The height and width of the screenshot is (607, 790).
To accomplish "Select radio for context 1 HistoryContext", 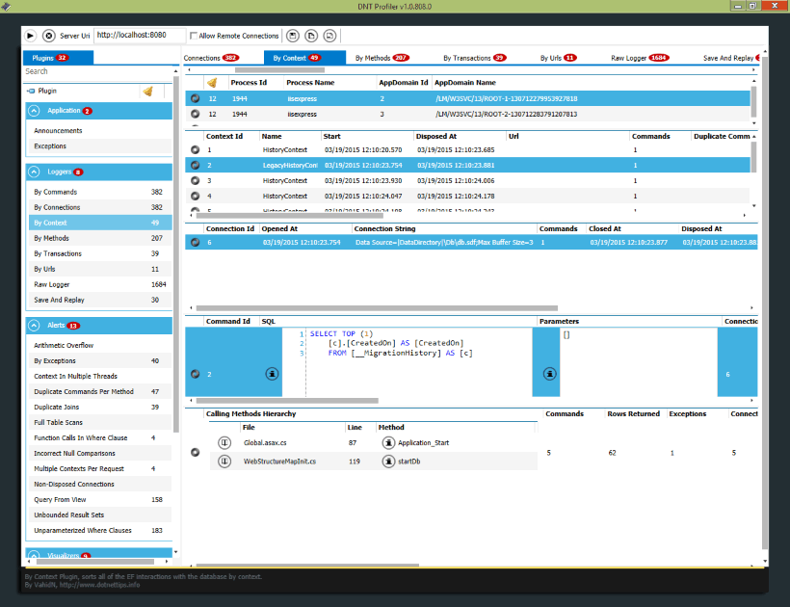I will (x=195, y=150).
